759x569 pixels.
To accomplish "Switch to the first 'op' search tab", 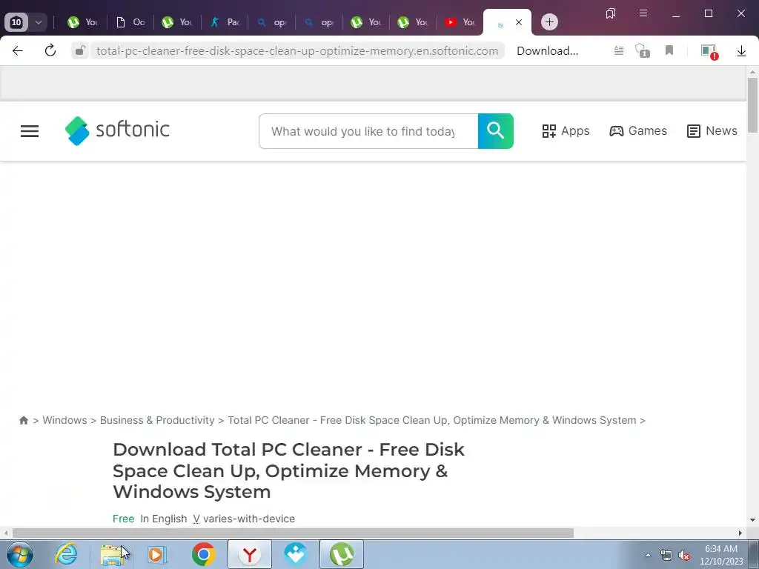I will [x=271, y=22].
